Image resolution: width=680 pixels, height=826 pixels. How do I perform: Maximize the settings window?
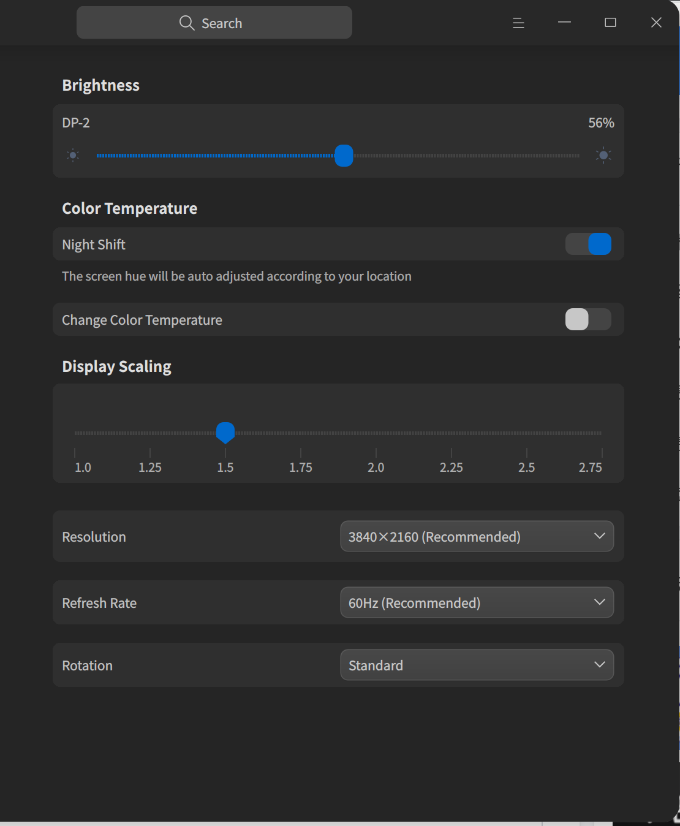click(610, 23)
